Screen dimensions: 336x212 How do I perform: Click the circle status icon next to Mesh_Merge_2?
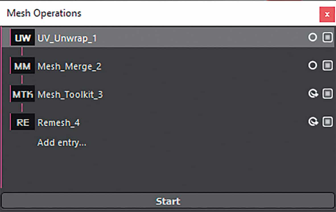click(313, 65)
